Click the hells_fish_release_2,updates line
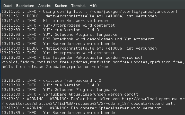Image resolution: width=185 pixels, height=115 pixels. click(x=55, y=67)
